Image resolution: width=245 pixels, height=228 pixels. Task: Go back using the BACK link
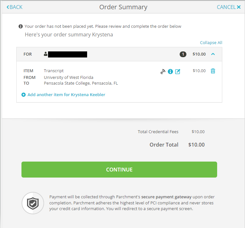pyautogui.click(x=14, y=7)
